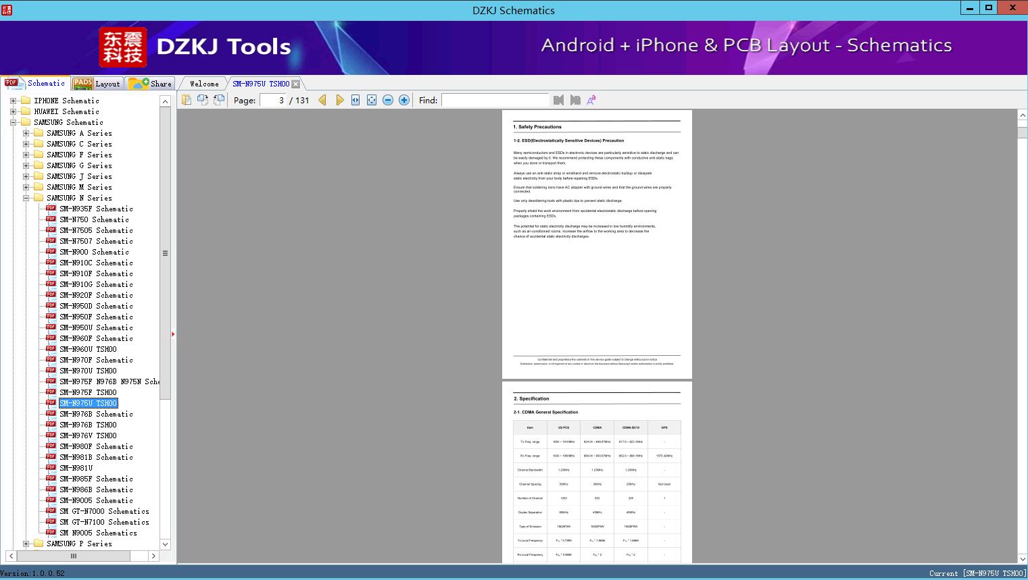Go to next page with right arrow
The height and width of the screenshot is (580, 1028).
tap(339, 100)
